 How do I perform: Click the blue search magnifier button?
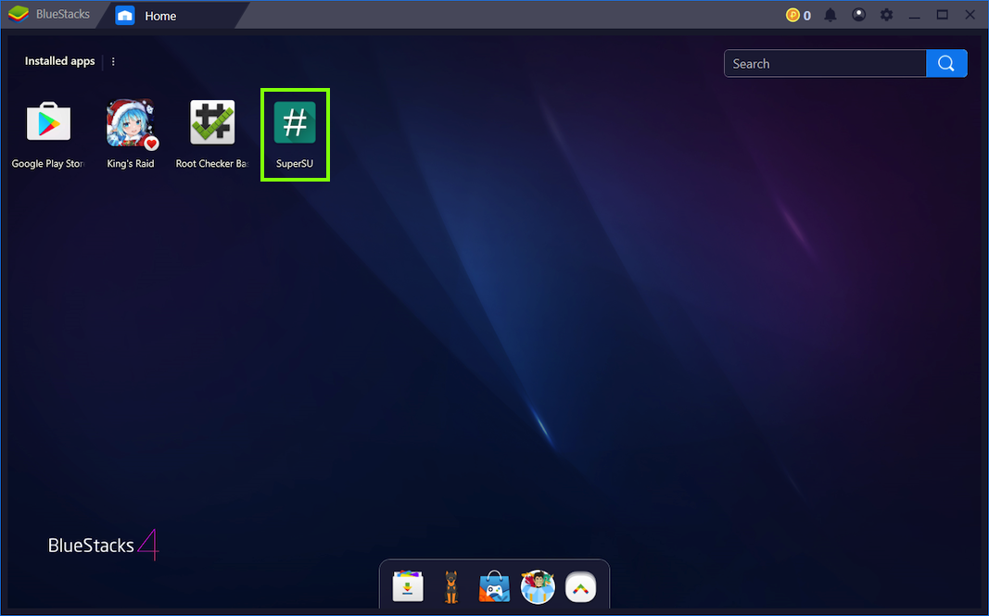[x=946, y=63]
